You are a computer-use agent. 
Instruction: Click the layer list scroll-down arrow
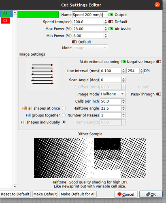[15, 186]
